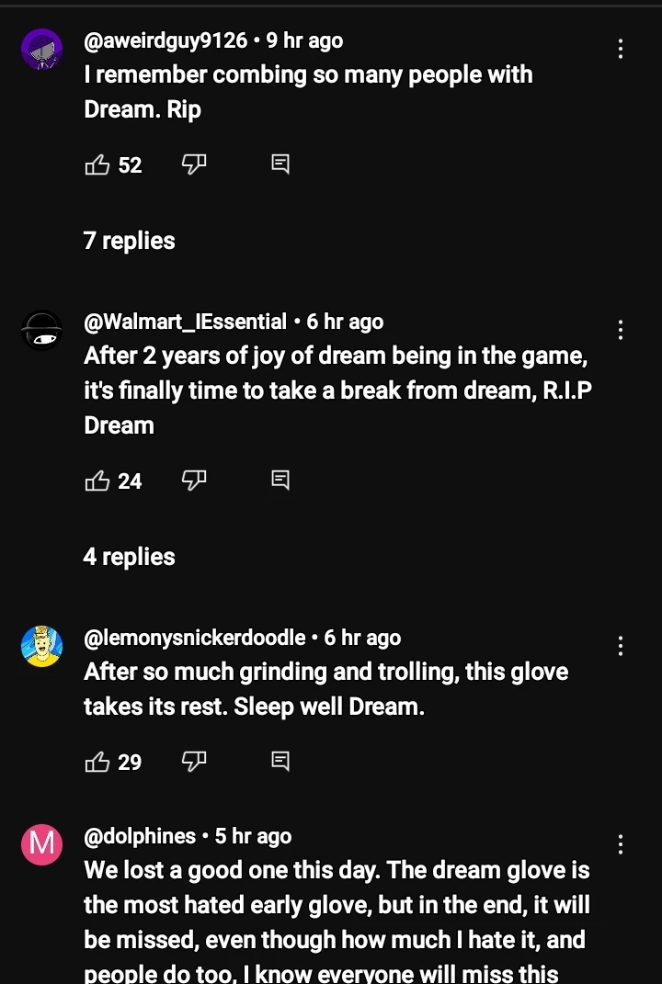View @Walmart_IEssential's profile picture
The height and width of the screenshot is (984, 662).
(x=41, y=331)
